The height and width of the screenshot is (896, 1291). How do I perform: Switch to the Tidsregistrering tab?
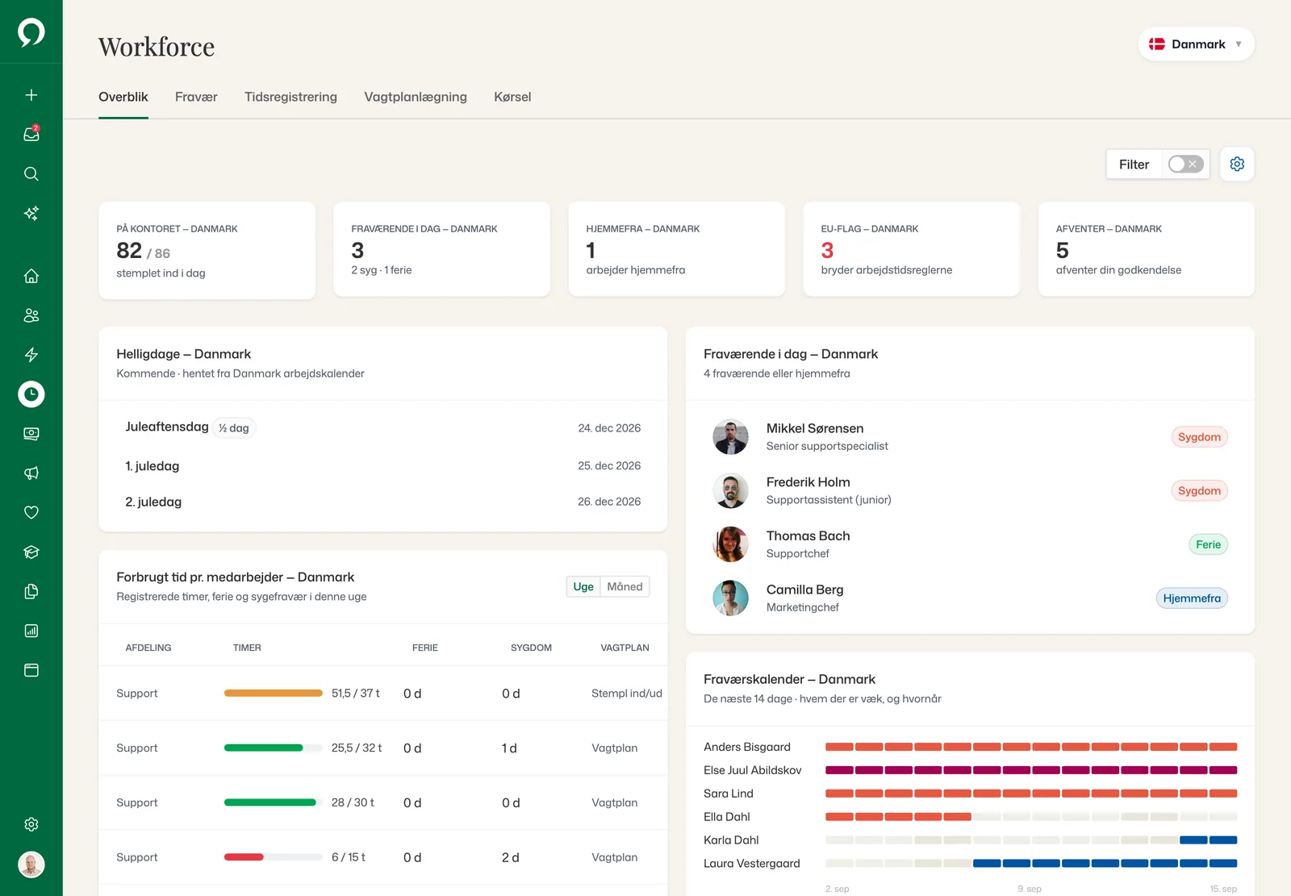[290, 97]
